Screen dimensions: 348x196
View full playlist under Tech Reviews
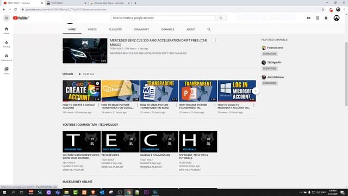click(x=113, y=167)
